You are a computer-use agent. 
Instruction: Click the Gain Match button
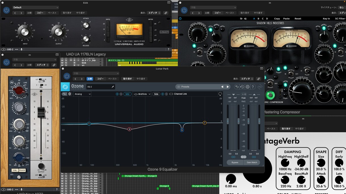[x=252, y=162]
